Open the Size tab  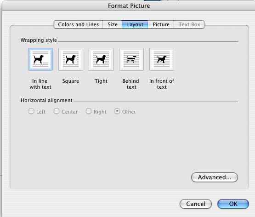tap(113, 24)
